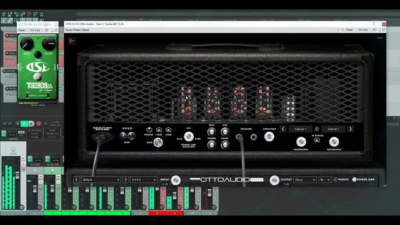Screen dimensions: 400x225
Task: Mute the master track in mixer
Action: (x=24, y=158)
